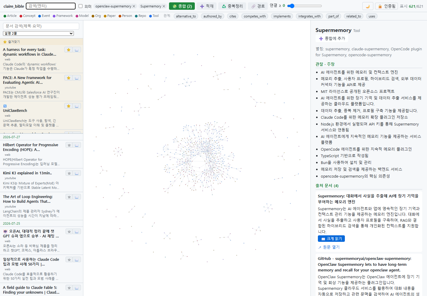Click the blue 크게 읽기 button
The height and width of the screenshot is (296, 427).
331,239
